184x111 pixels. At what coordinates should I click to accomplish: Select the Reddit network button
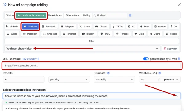point(171,34)
